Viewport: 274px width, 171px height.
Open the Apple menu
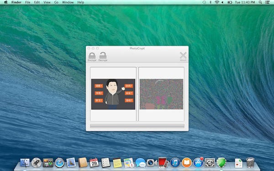click(x=6, y=2)
